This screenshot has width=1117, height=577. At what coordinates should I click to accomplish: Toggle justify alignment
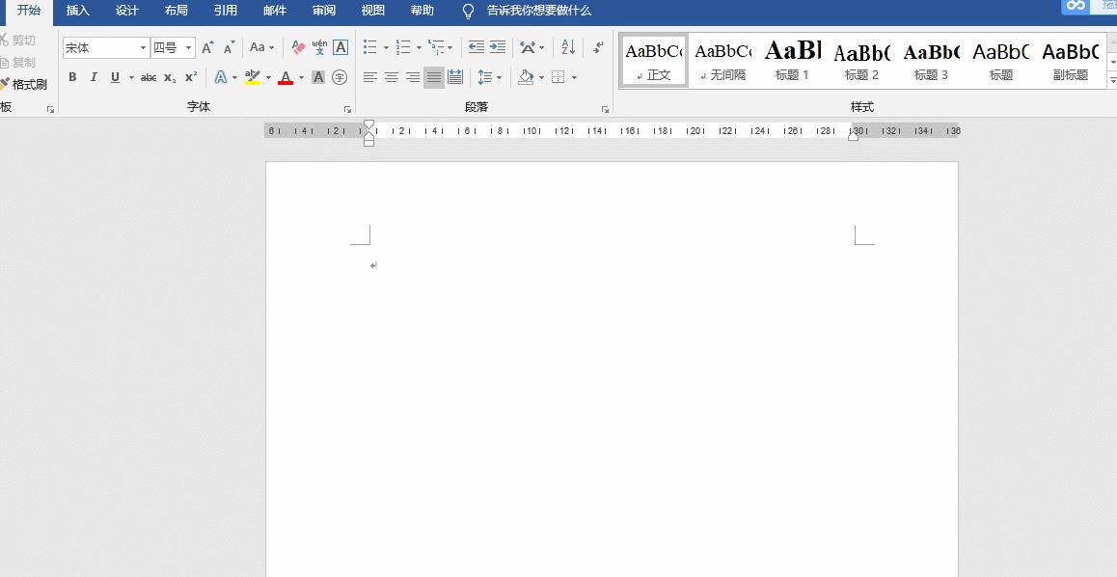434,77
